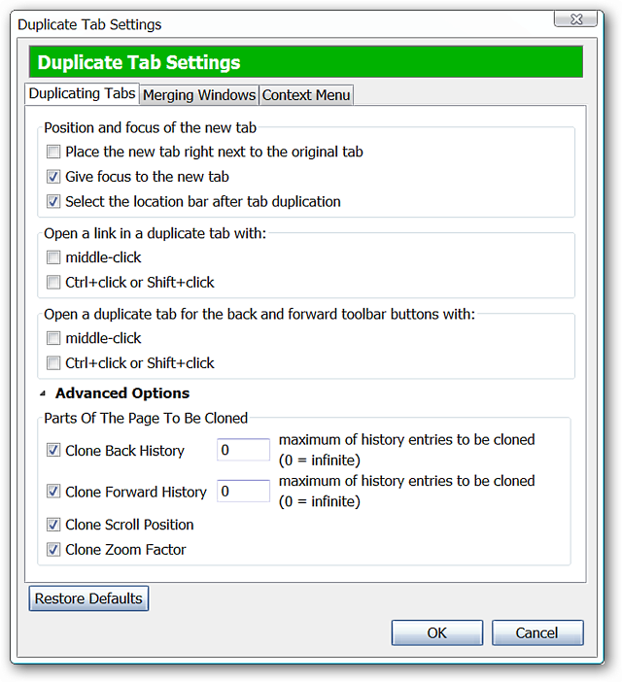Viewport: 622px width, 682px height.
Task: Collapse the Advanced Options section
Action: click(x=43, y=393)
